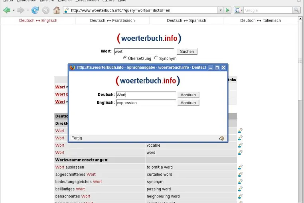Play speech icon for 'curtailed word'

click(241, 174)
